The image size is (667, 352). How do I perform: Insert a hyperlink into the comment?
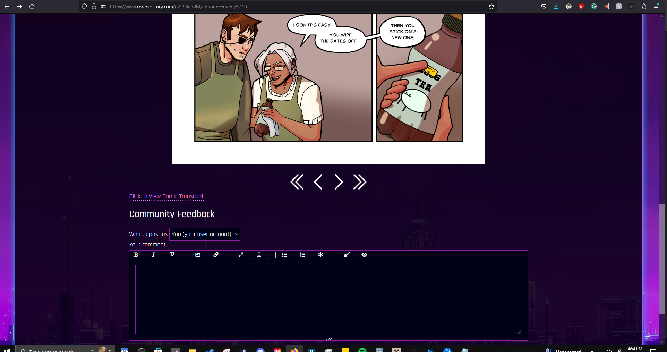216,255
